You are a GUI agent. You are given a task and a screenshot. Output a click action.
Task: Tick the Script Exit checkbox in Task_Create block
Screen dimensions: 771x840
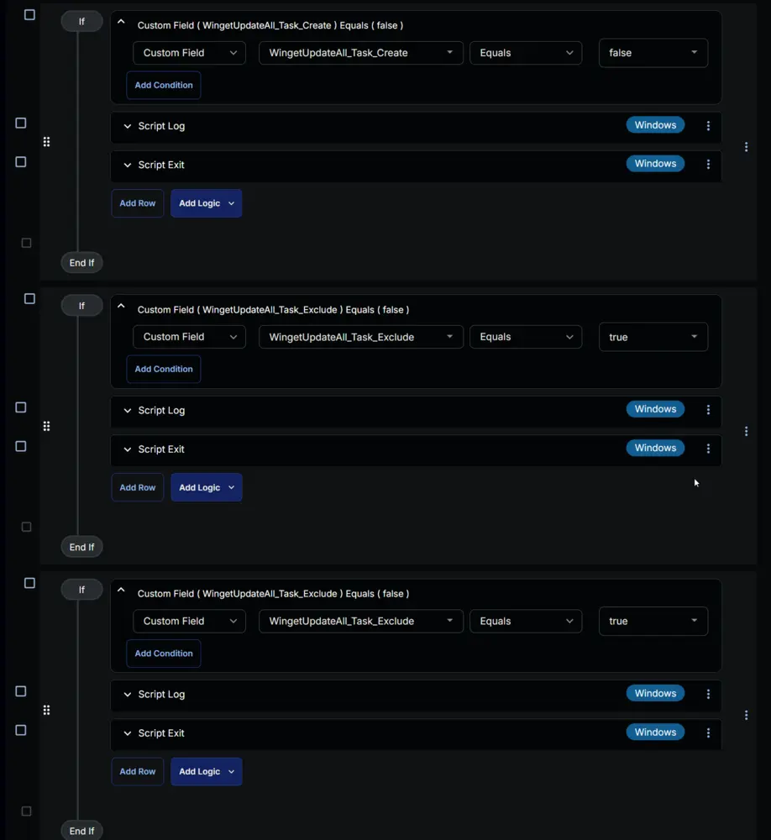pyautogui.click(x=21, y=162)
